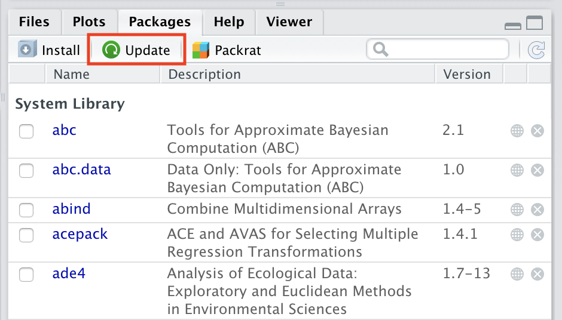
Task: Check the abc package checkbox
Action: point(26,131)
